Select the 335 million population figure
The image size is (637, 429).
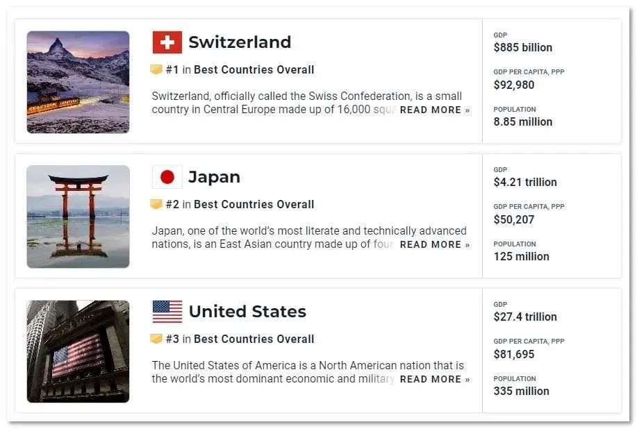pyautogui.click(x=521, y=392)
